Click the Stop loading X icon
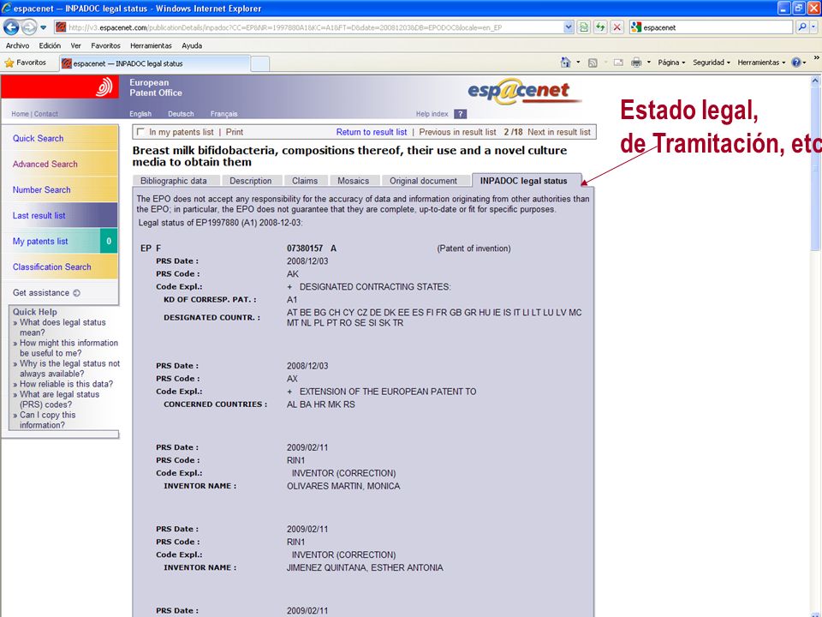This screenshot has width=822, height=617. (617, 27)
